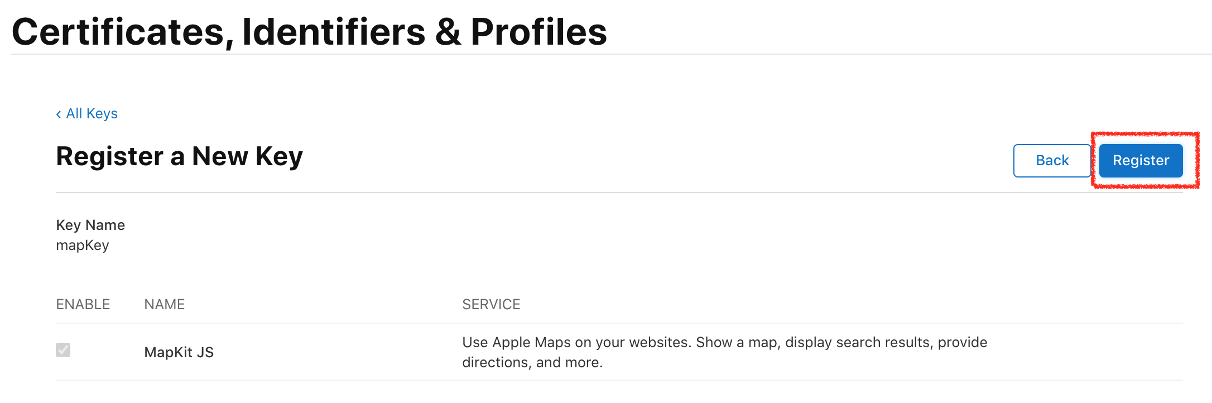Image resolution: width=1212 pixels, height=403 pixels.
Task: Click the Register a New Key heading
Action: pyautogui.click(x=179, y=156)
